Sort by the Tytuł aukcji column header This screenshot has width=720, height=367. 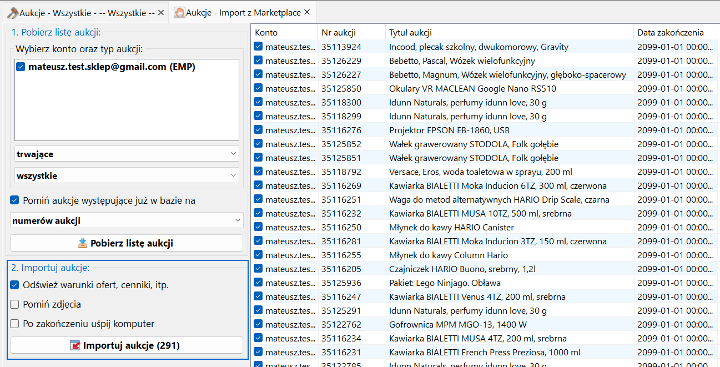508,32
